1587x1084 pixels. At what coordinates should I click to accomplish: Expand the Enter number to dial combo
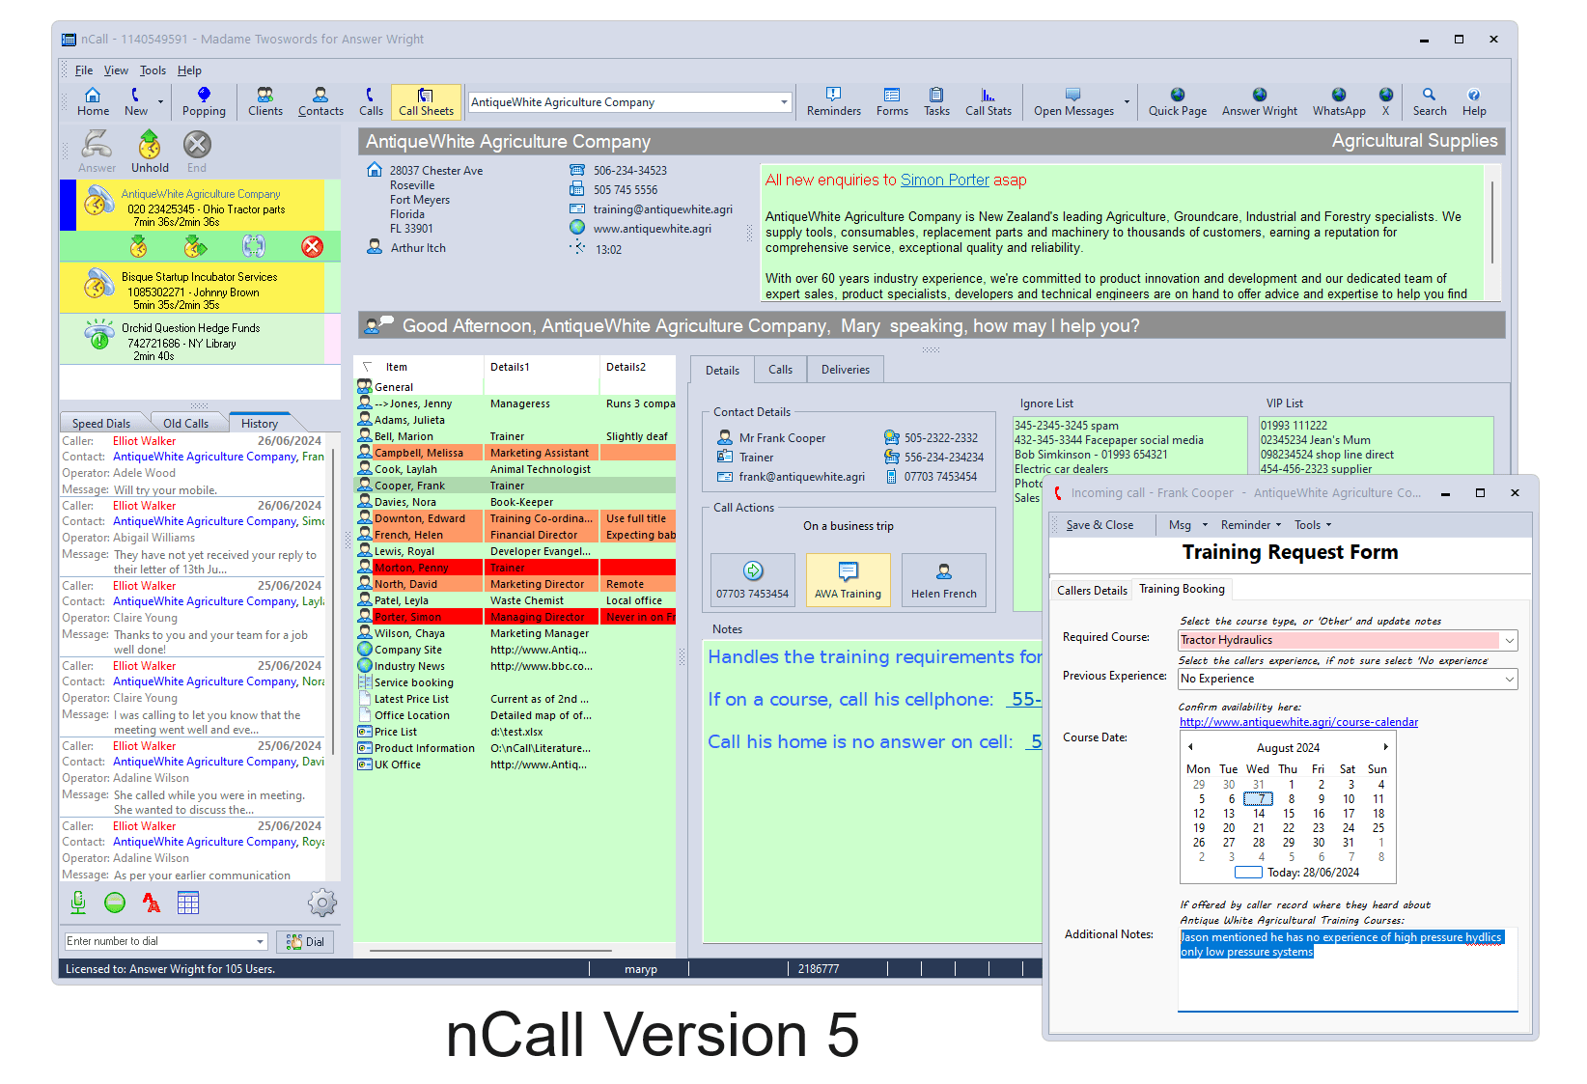pos(260,941)
